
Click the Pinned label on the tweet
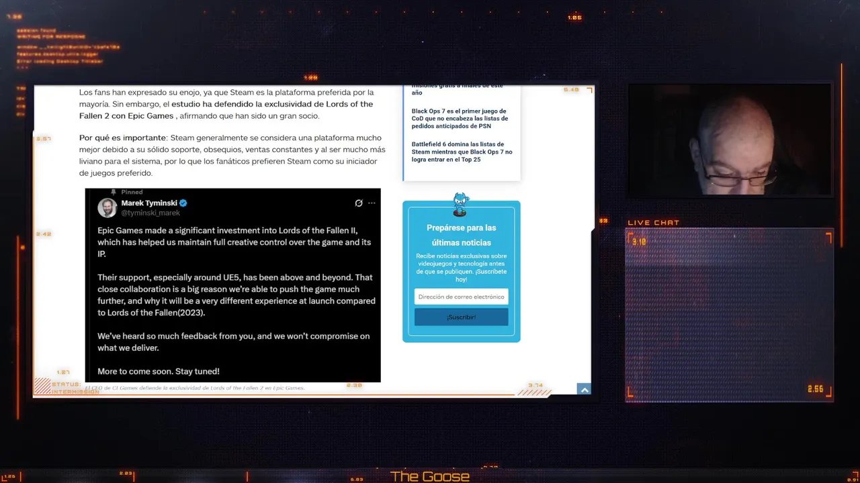point(132,192)
